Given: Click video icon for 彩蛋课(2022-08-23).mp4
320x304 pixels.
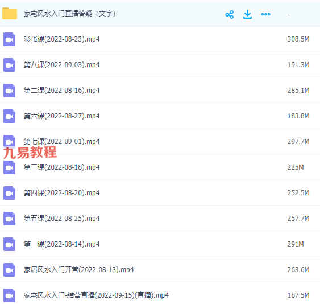Looking at the screenshot, I should (x=10, y=39).
